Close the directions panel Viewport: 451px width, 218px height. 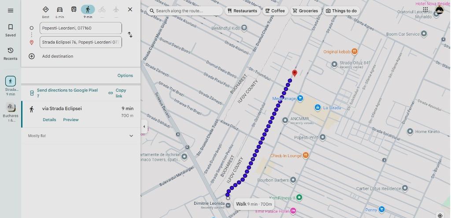[130, 9]
